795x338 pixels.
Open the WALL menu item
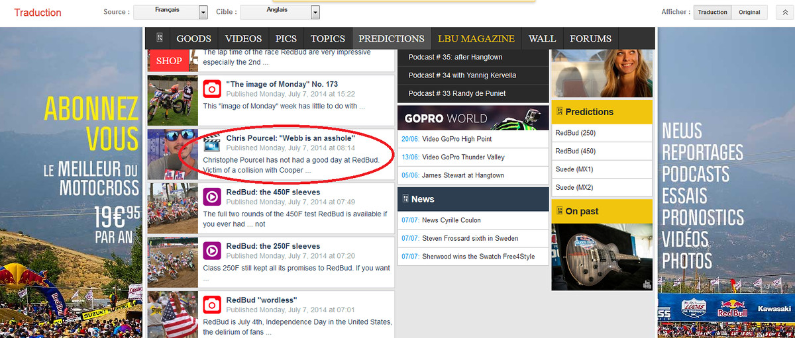[542, 38]
